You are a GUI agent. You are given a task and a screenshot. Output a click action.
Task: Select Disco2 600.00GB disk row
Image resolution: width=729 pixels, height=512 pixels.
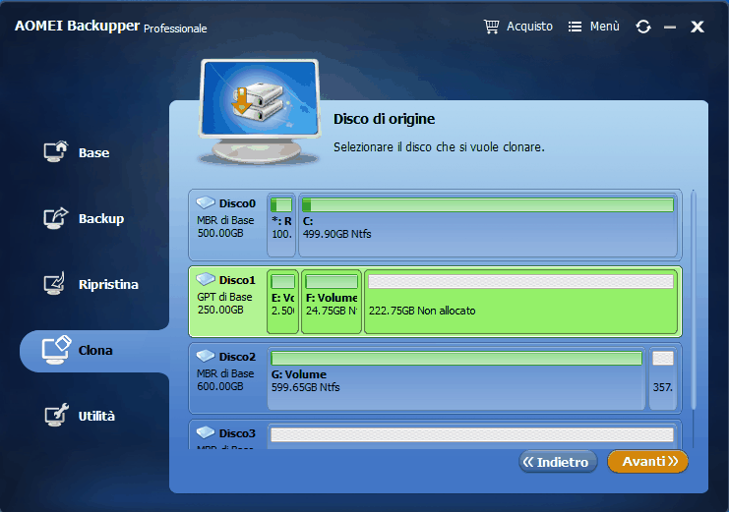[435, 378]
